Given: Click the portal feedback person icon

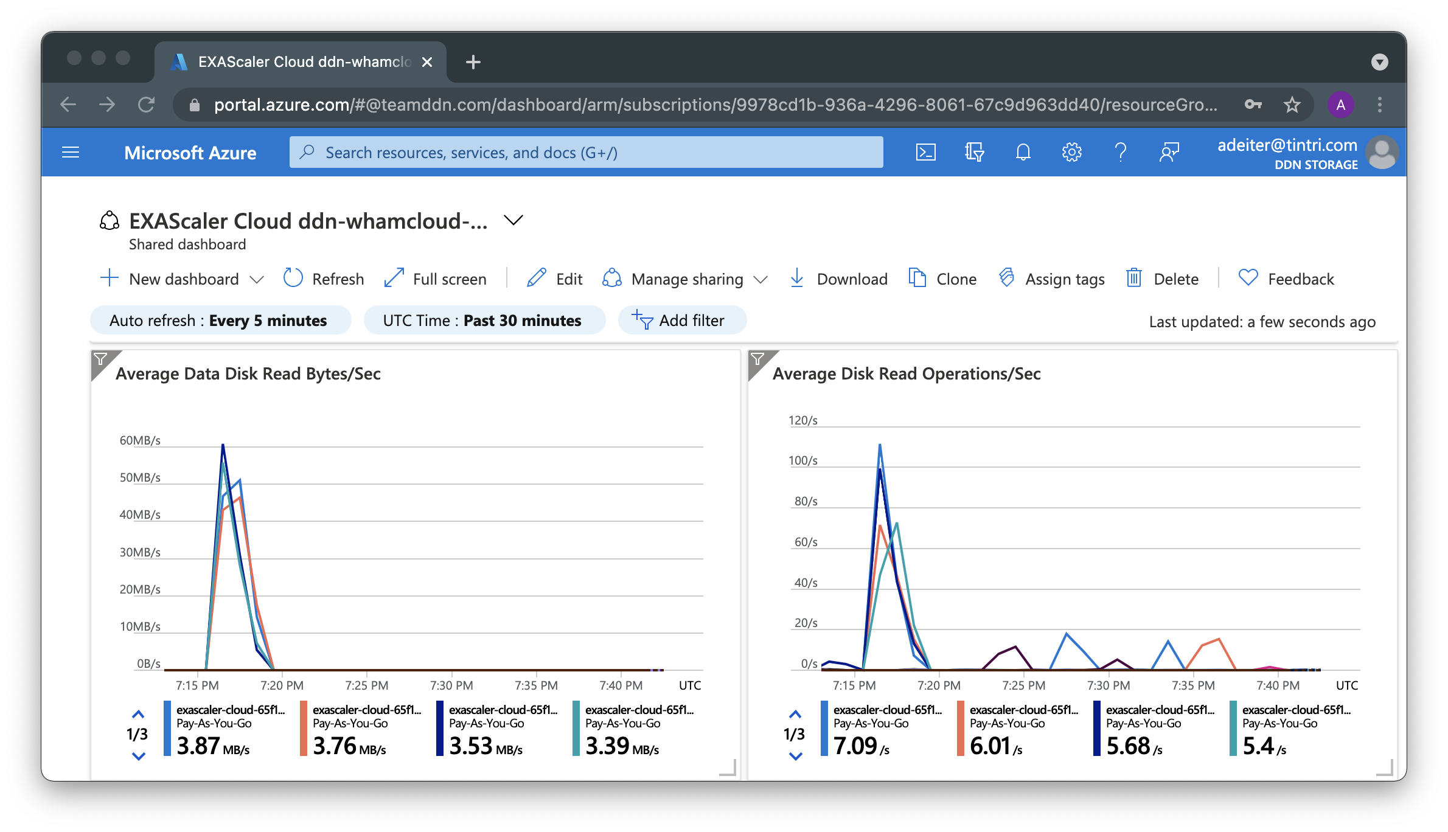Looking at the screenshot, I should (1169, 152).
